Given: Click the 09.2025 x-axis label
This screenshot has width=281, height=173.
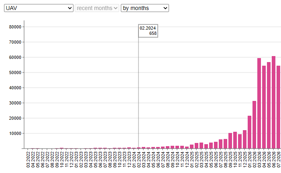Looking at the screenshot, I should 230,159.
